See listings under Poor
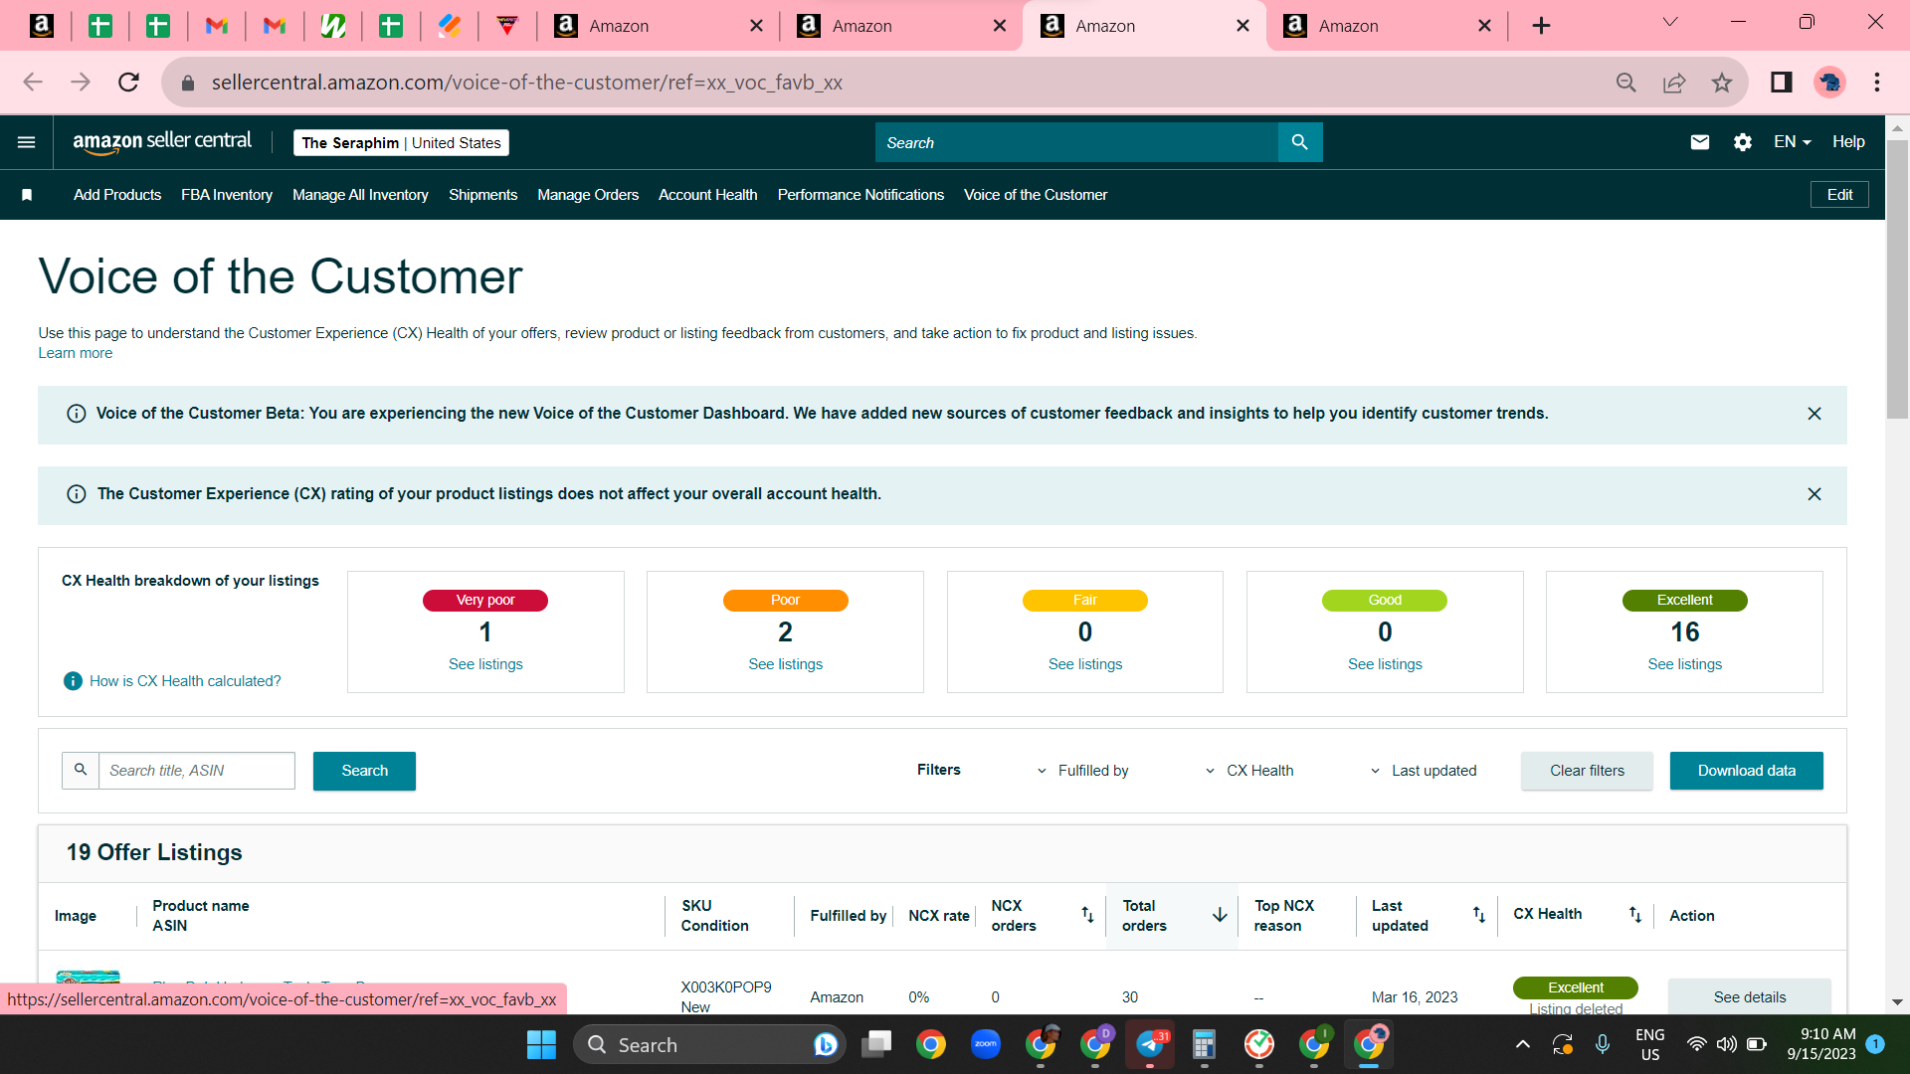This screenshot has height=1074, width=1910. click(786, 664)
